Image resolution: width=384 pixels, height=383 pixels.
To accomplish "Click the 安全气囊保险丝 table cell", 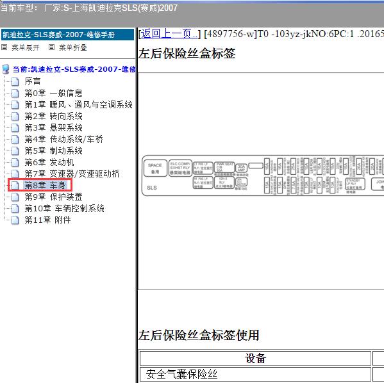I will (255, 375).
